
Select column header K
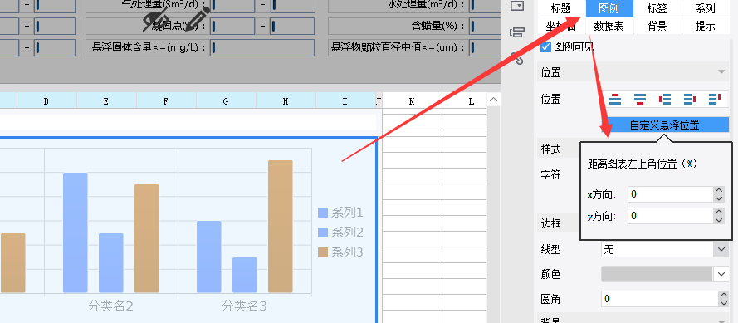point(412,100)
